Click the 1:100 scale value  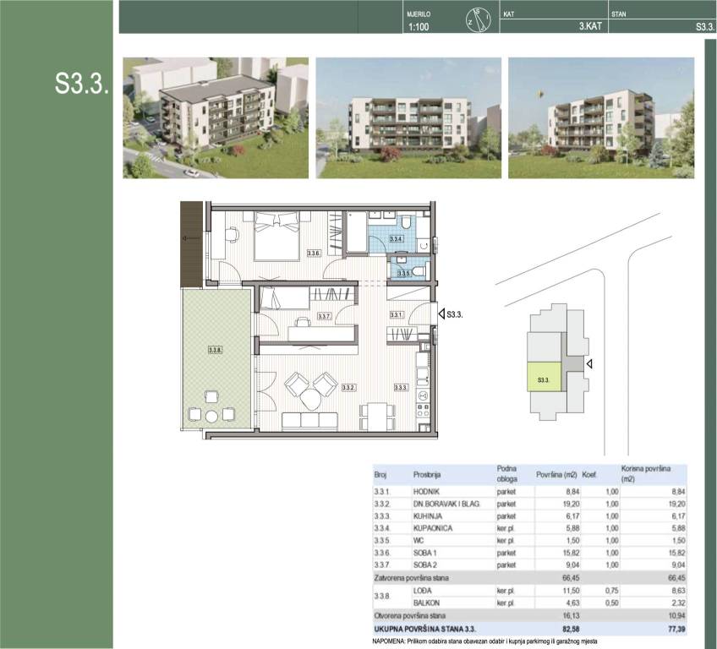pyautogui.click(x=419, y=27)
